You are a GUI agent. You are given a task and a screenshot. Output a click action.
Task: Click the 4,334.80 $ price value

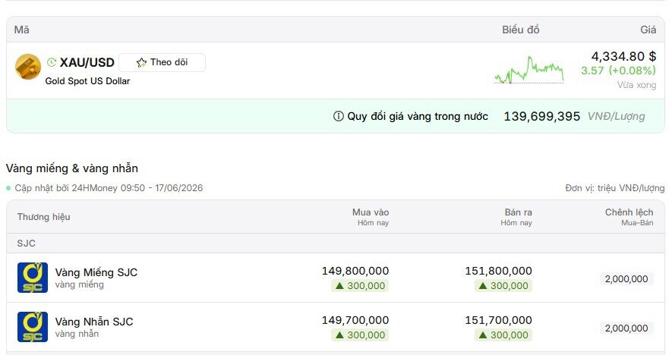[x=623, y=56]
